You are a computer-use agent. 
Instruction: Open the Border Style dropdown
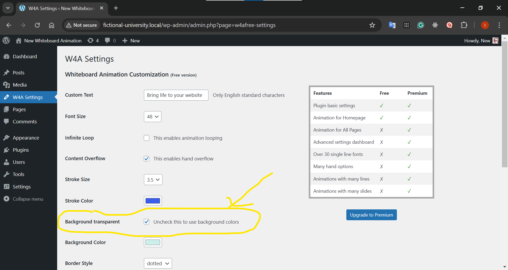(158, 263)
